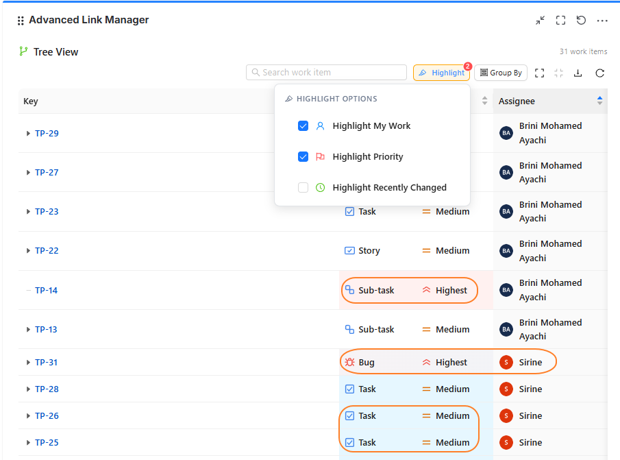The height and width of the screenshot is (460, 620).
Task: Uncheck the Highlight My Work checkbox
Action: point(303,126)
